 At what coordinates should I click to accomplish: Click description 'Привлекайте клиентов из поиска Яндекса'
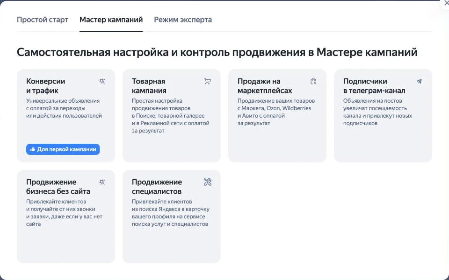(171, 213)
